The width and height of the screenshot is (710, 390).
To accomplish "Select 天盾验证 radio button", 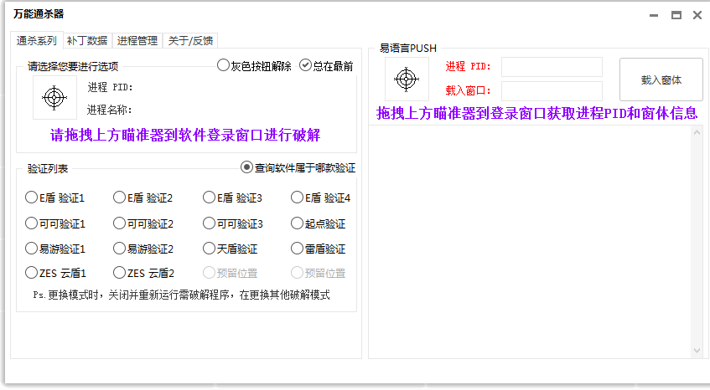I will (x=230, y=249).
